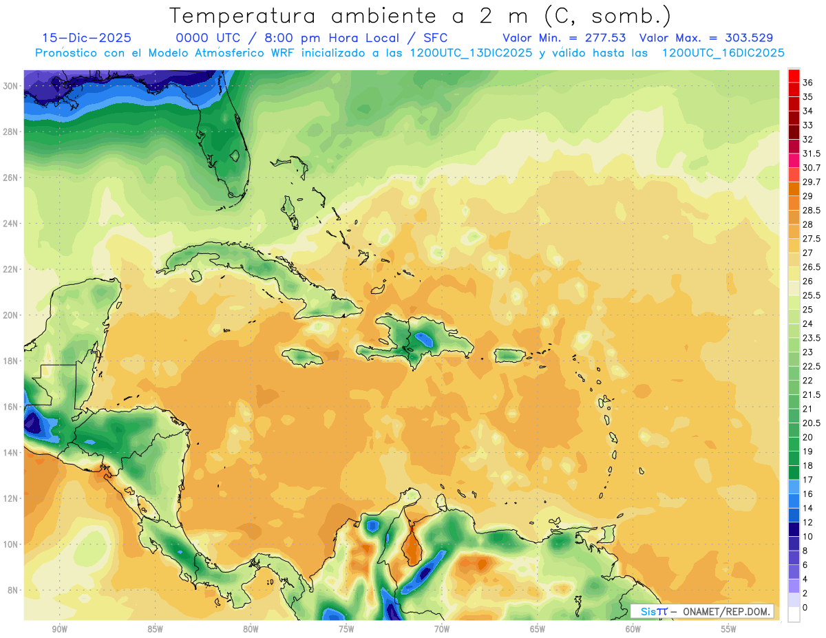Select the 'Valor Max. = 303.529' value

(x=706, y=38)
